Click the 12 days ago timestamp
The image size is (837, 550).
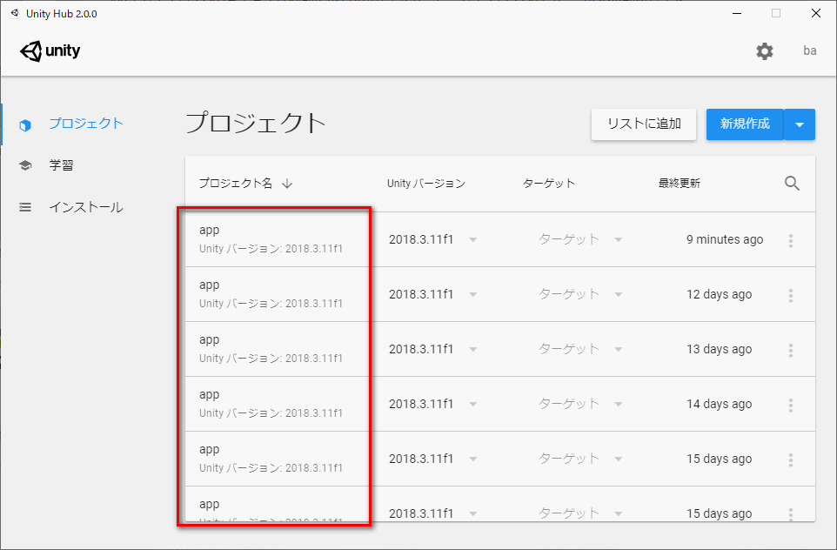pyautogui.click(x=719, y=294)
